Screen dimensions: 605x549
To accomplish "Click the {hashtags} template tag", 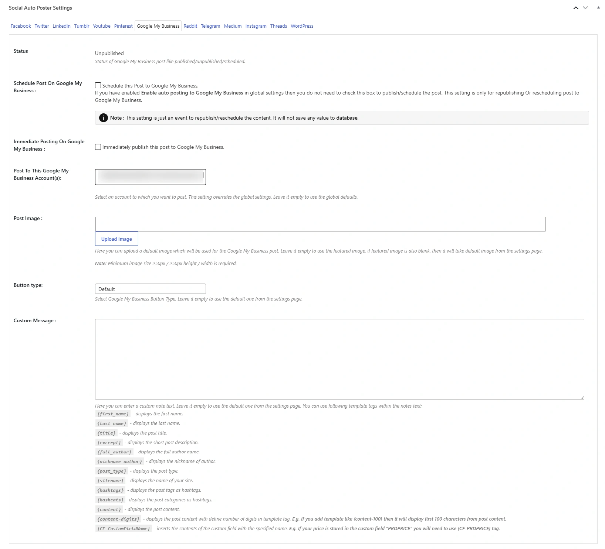I will (110, 490).
